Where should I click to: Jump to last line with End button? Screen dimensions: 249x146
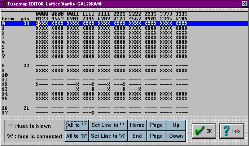click(x=137, y=136)
